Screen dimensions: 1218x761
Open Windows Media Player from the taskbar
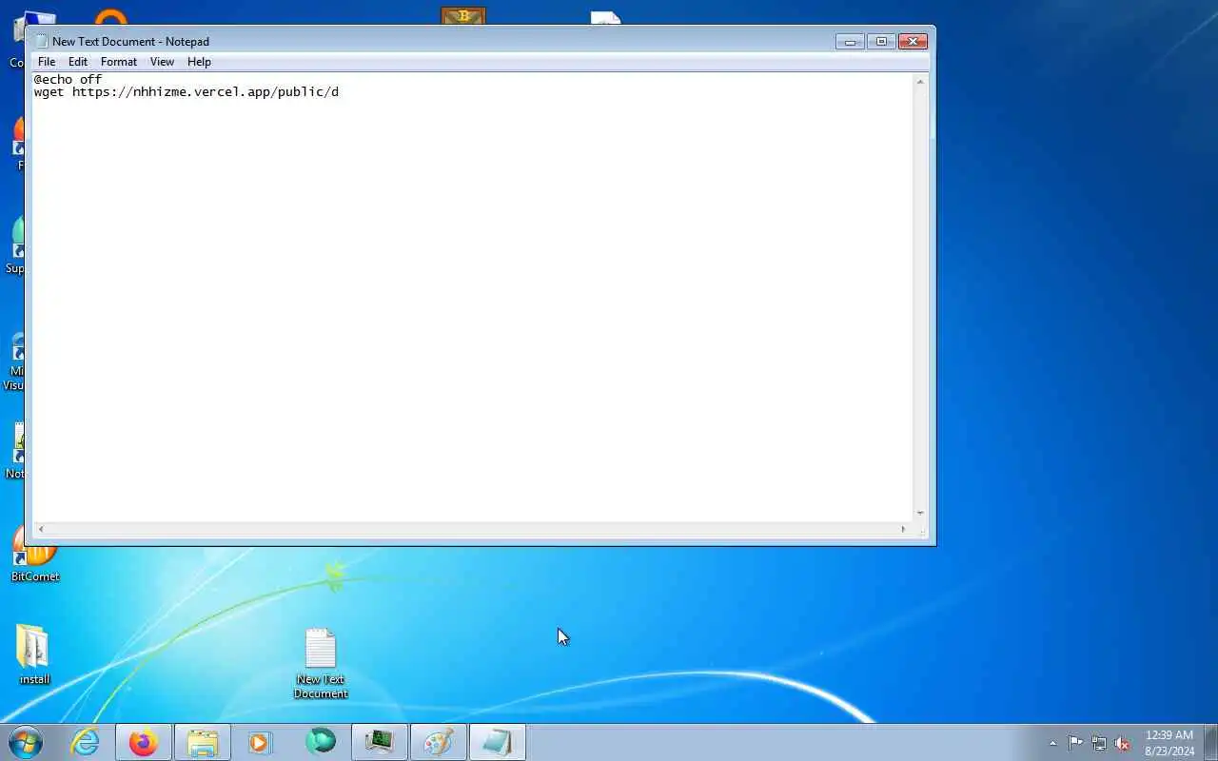(261, 742)
